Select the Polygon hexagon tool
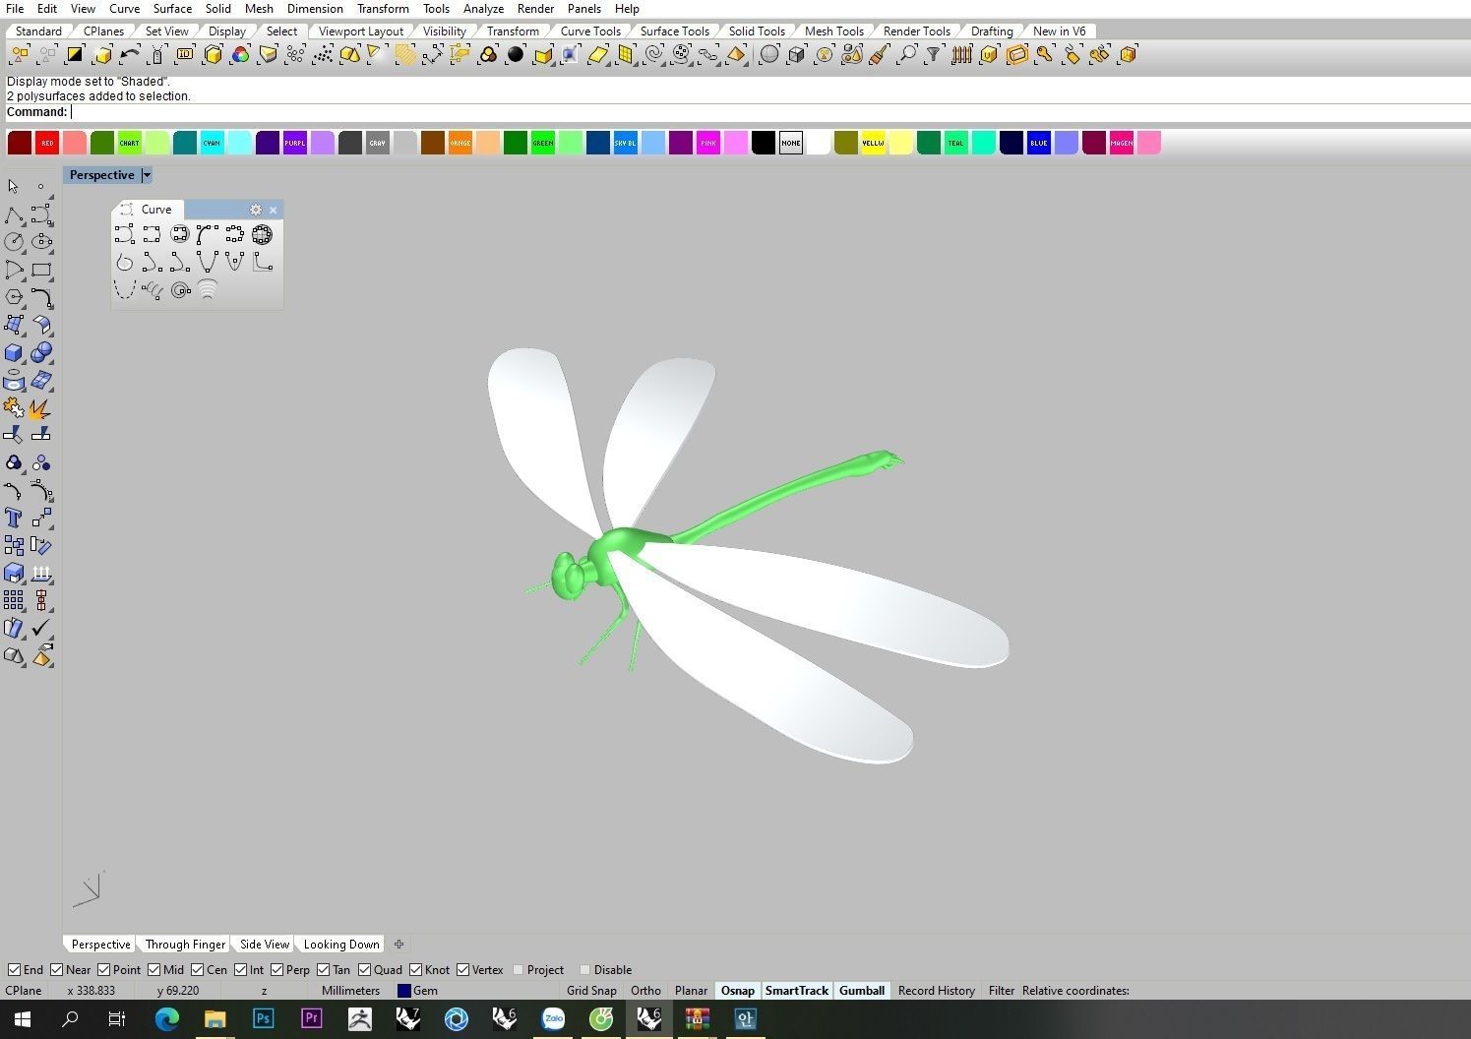This screenshot has width=1471, height=1039. click(13, 297)
